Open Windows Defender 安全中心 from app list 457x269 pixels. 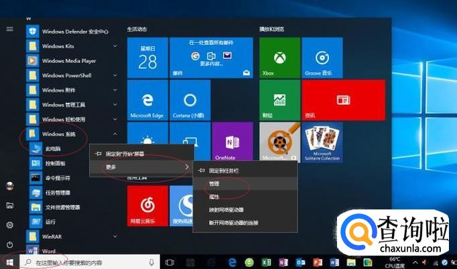pos(72,31)
